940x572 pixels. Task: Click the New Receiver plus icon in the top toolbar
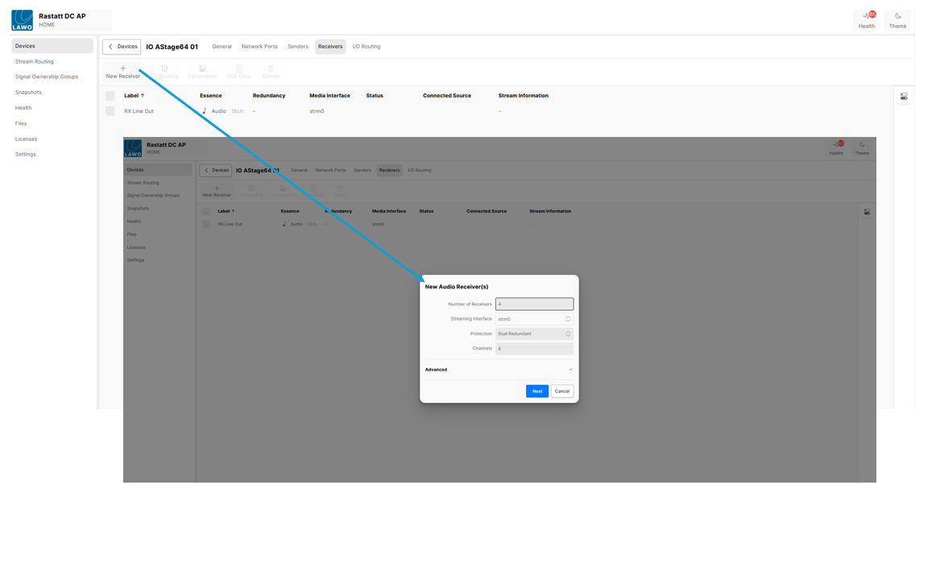122,68
